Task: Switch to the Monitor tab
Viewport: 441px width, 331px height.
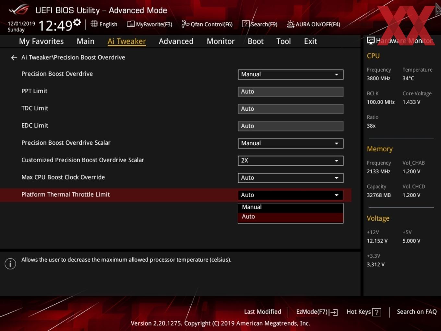Action: [220, 41]
